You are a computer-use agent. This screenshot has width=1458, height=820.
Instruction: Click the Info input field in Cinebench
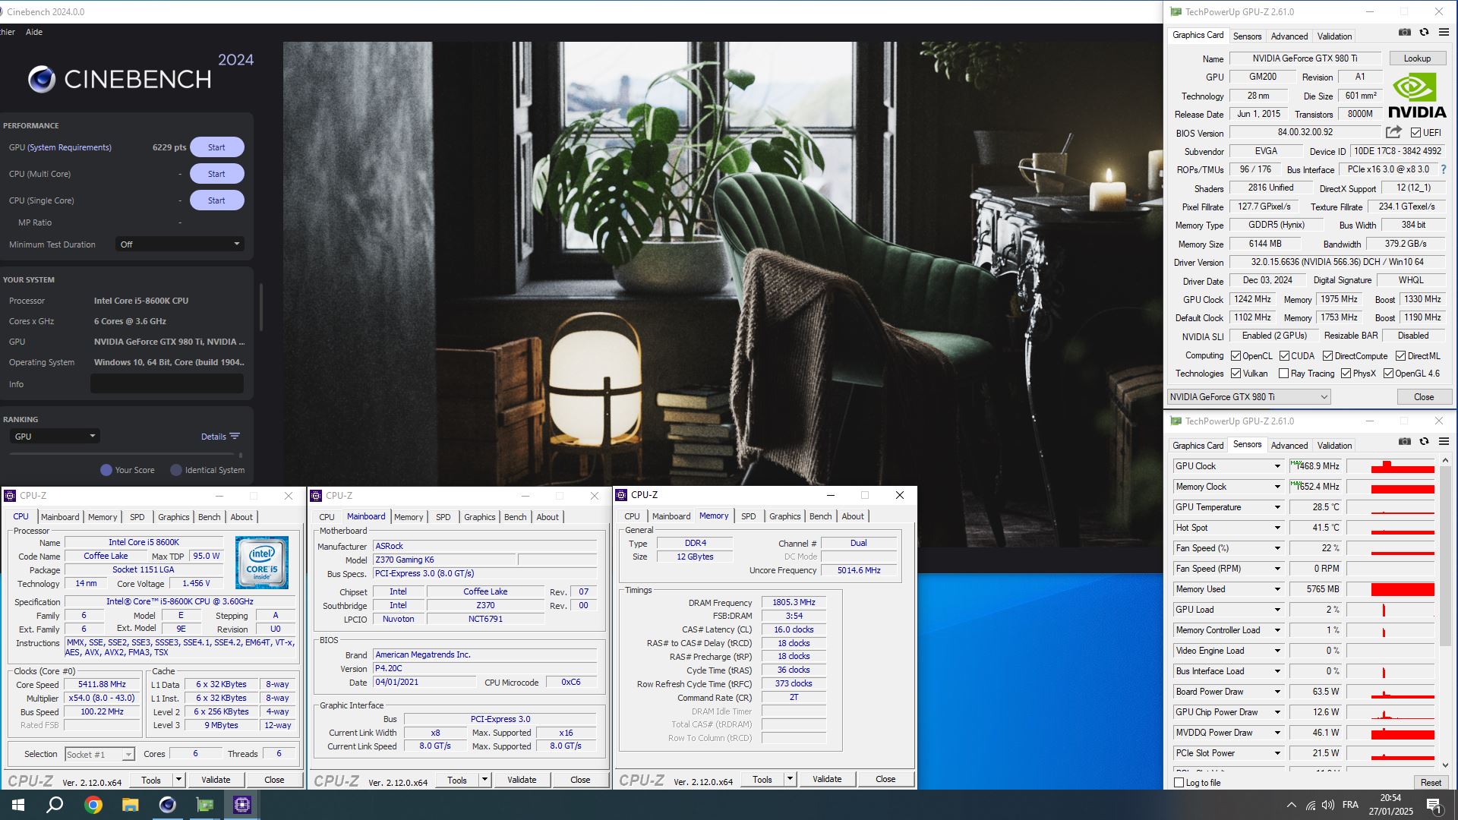(167, 384)
